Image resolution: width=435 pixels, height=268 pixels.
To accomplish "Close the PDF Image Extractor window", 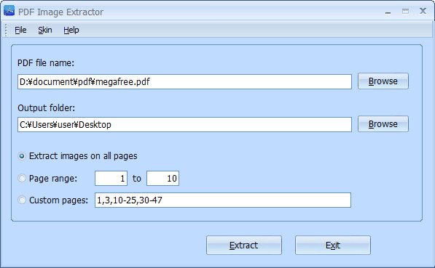I will (423, 11).
